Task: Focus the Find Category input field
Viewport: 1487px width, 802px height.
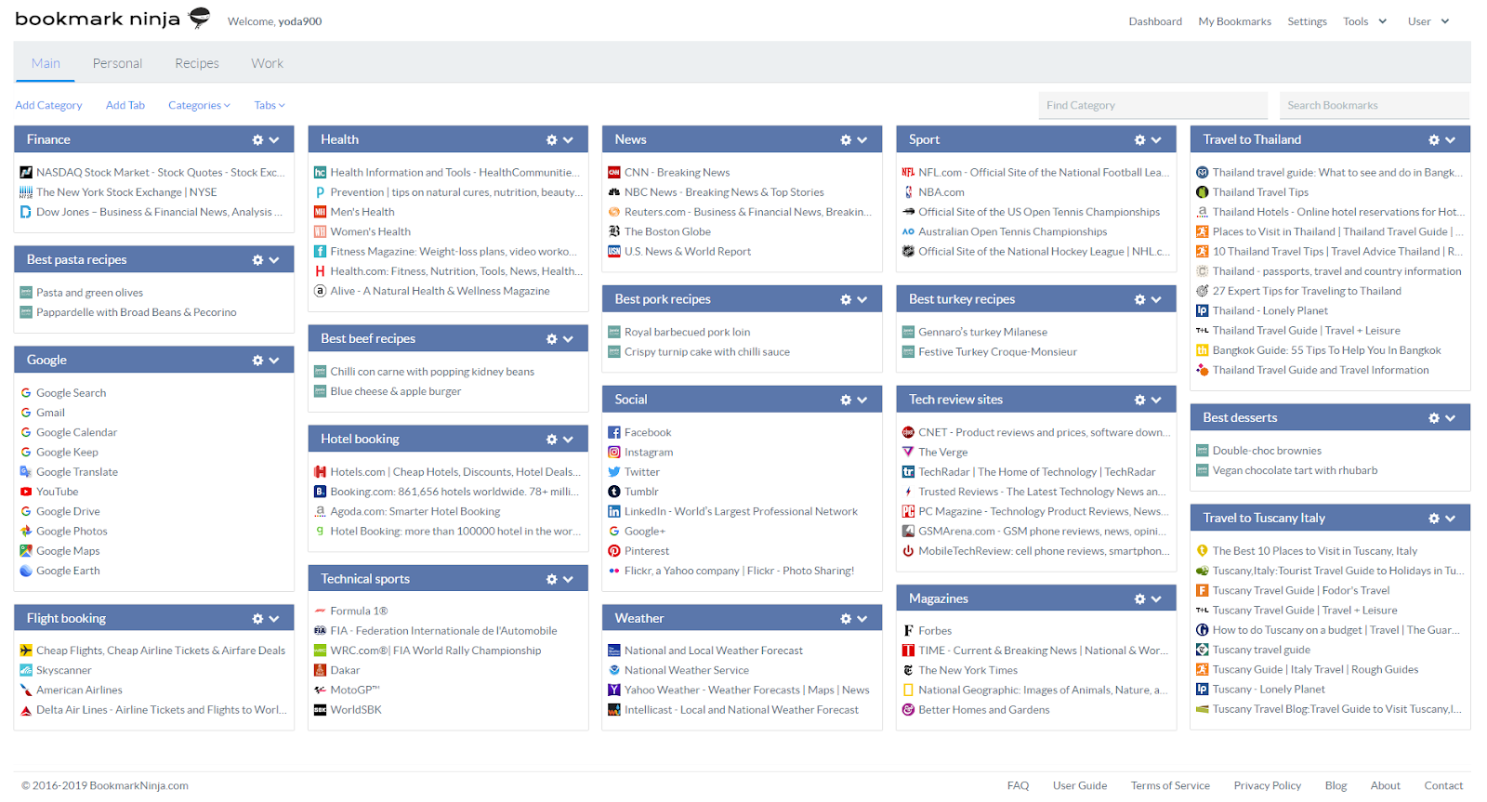Action: [x=1152, y=106]
